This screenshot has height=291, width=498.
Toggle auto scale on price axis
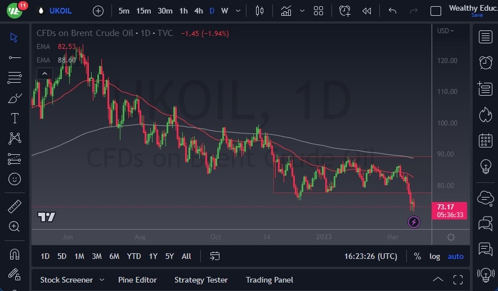455,256
